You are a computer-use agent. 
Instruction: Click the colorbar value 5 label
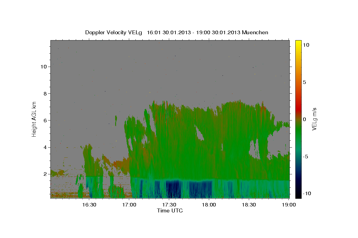click(x=304, y=82)
